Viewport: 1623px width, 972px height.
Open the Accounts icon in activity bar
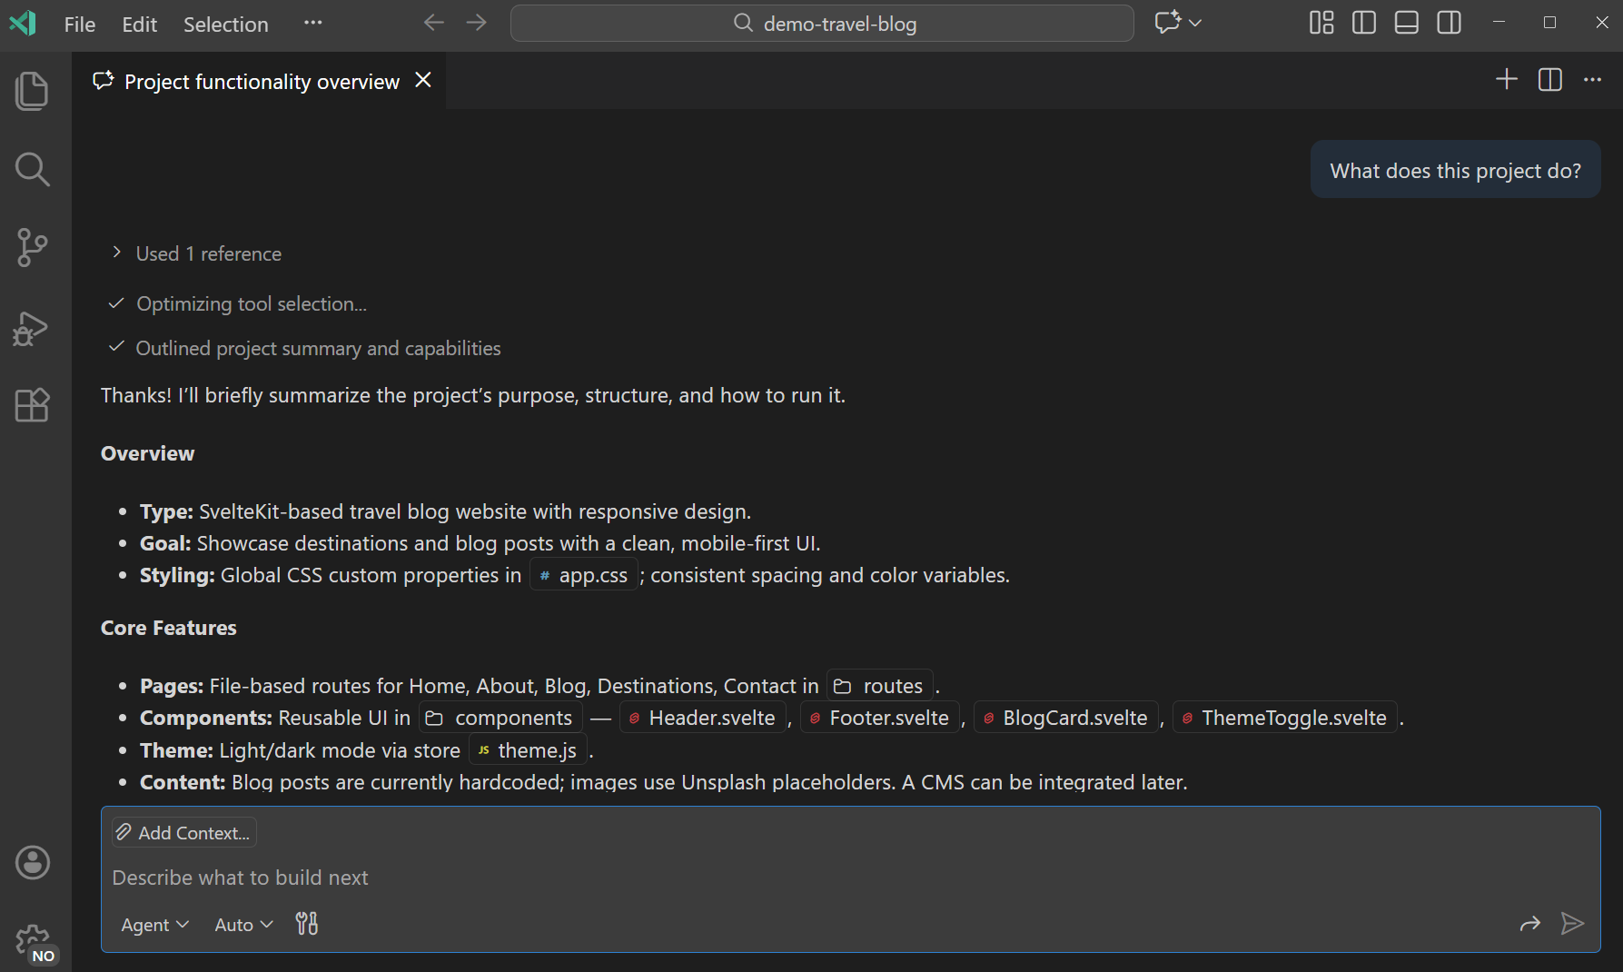pos(33,862)
